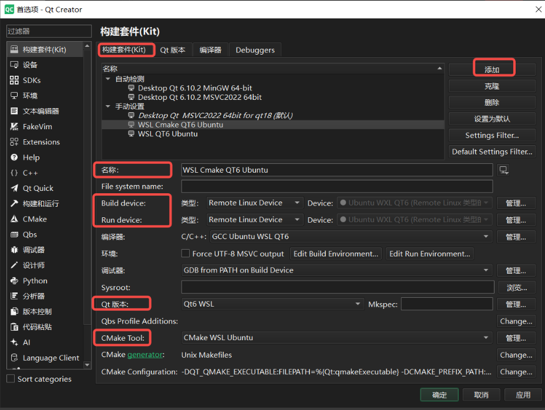
Task: Click the 设置为默认 button
Action: [x=492, y=119]
